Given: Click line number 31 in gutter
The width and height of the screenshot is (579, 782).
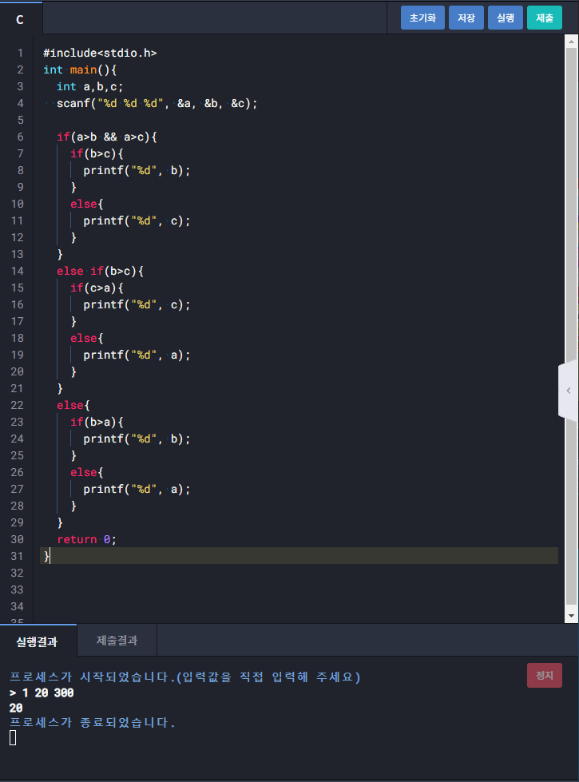Looking at the screenshot, I should point(17,556).
